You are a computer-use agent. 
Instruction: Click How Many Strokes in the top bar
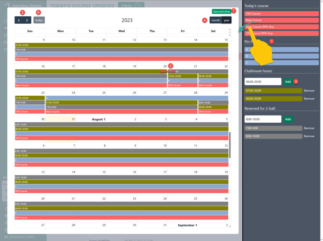[25, 5]
